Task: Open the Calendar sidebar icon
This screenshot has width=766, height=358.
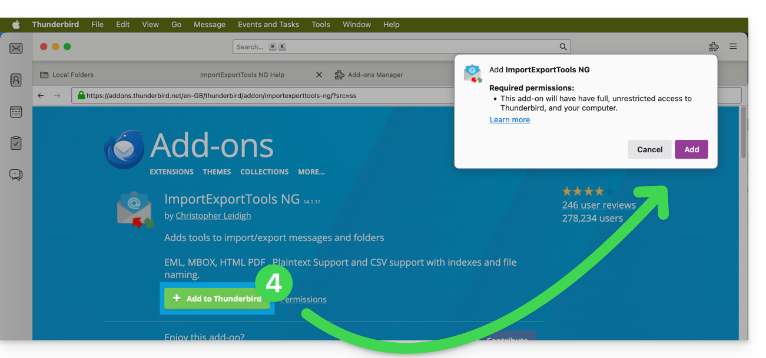Action: (x=16, y=112)
